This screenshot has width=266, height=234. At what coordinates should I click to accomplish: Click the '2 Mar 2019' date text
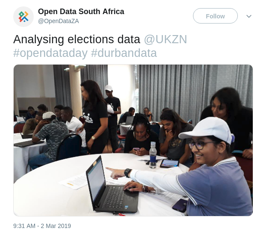click(x=56, y=226)
